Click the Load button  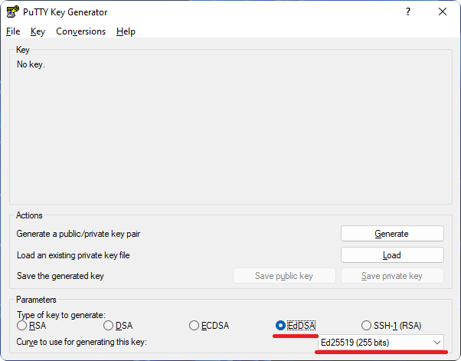click(392, 254)
